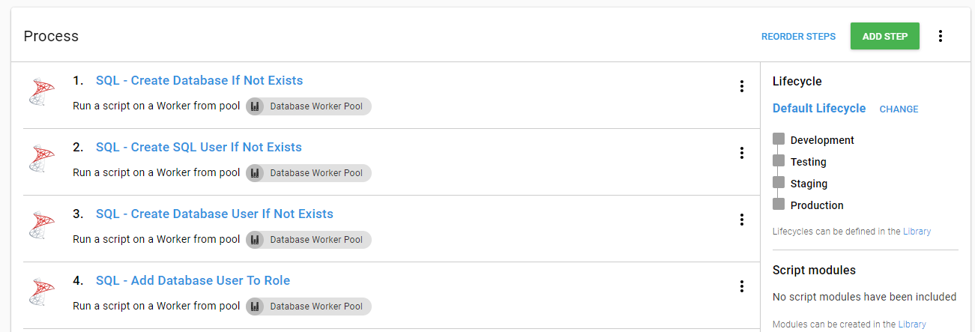This screenshot has height=332, width=975.
Task: Click REORDER STEPS
Action: pyautogui.click(x=798, y=37)
